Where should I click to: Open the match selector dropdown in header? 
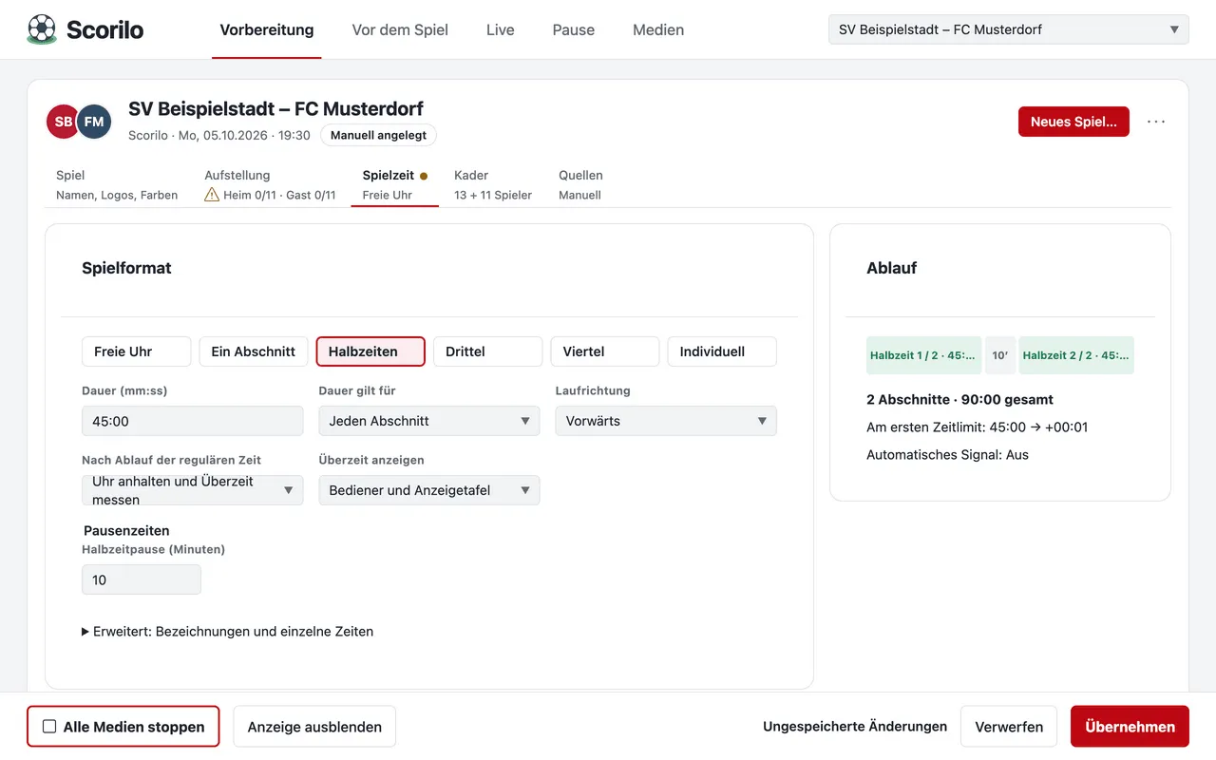(1008, 29)
